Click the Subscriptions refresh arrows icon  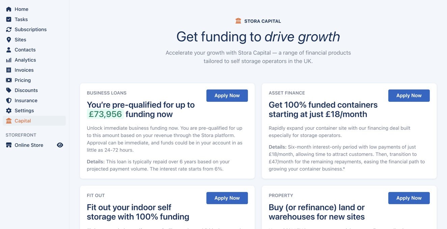click(9, 29)
